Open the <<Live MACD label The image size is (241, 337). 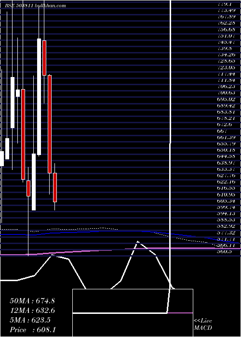[x=203, y=324]
